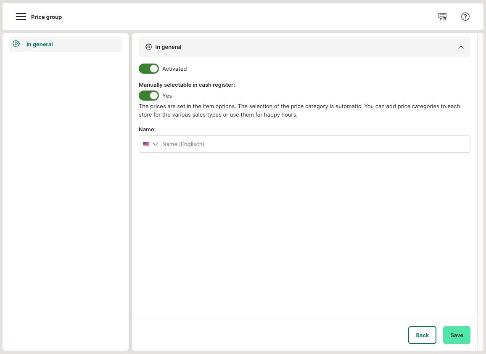Screen dimensions: 486x354
Task: Save the price group
Action: pyautogui.click(x=457, y=335)
